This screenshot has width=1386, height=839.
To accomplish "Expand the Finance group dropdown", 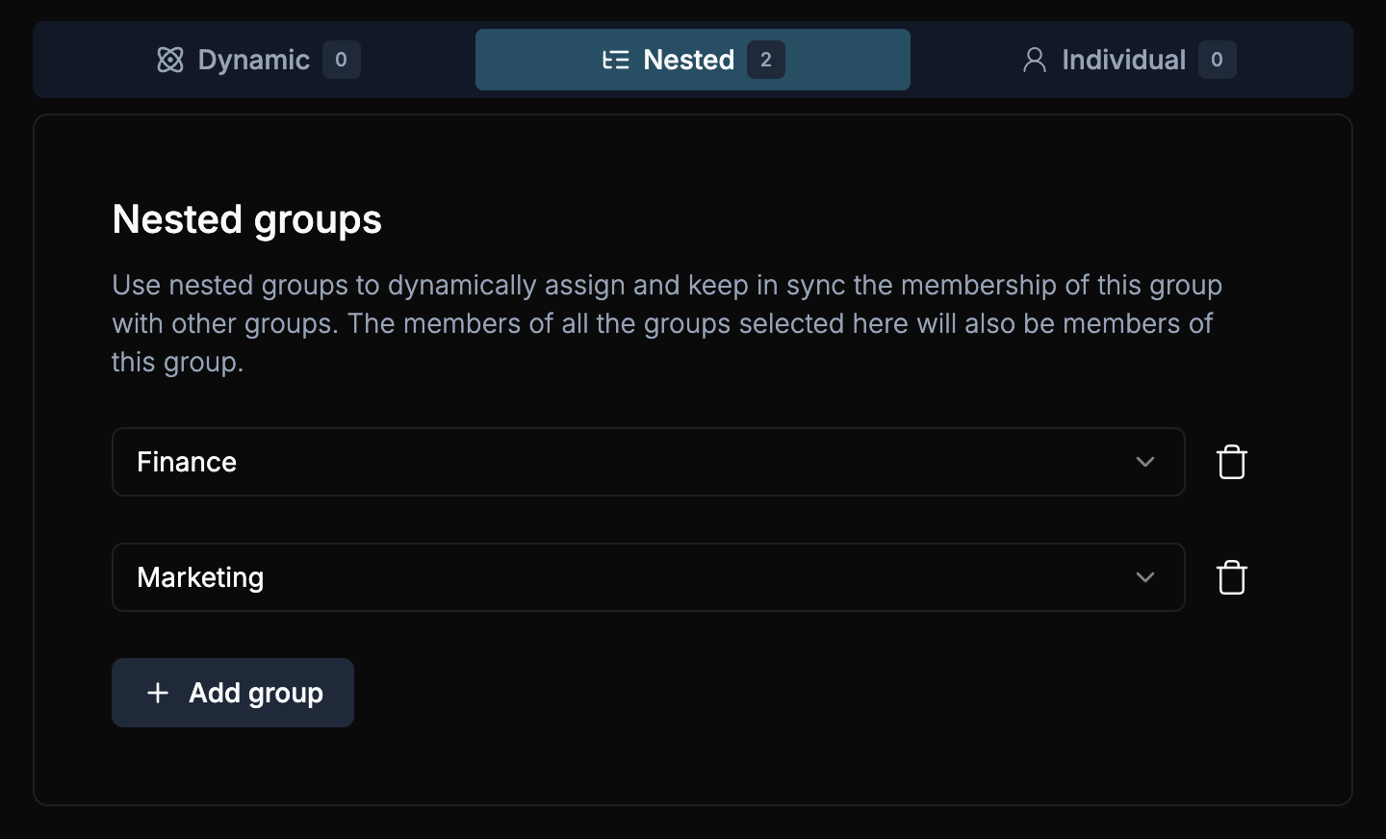I will point(1145,462).
